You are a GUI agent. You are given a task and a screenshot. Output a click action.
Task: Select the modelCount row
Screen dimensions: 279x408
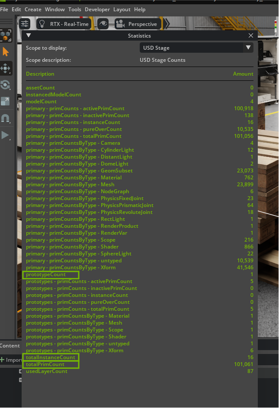pos(140,102)
